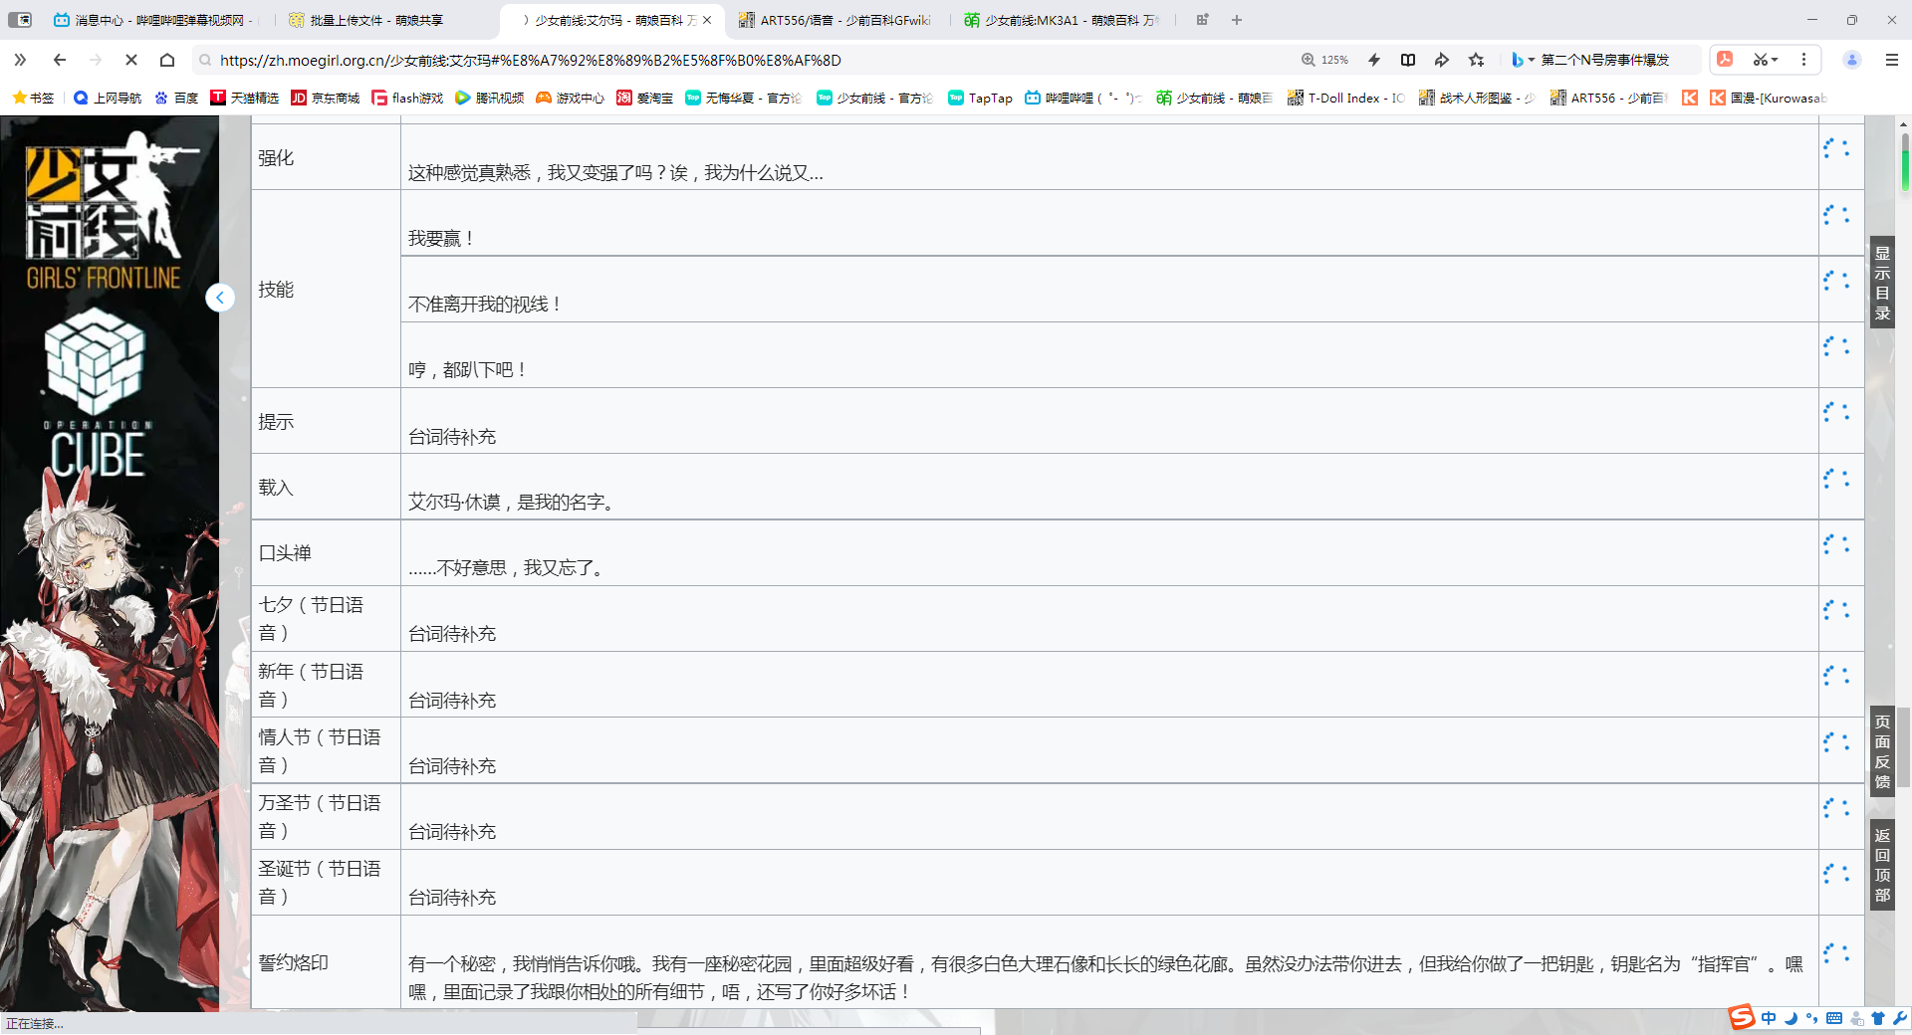This screenshot has width=1912, height=1035.
Task: Open 天猫精选 bookmark
Action: (245, 98)
